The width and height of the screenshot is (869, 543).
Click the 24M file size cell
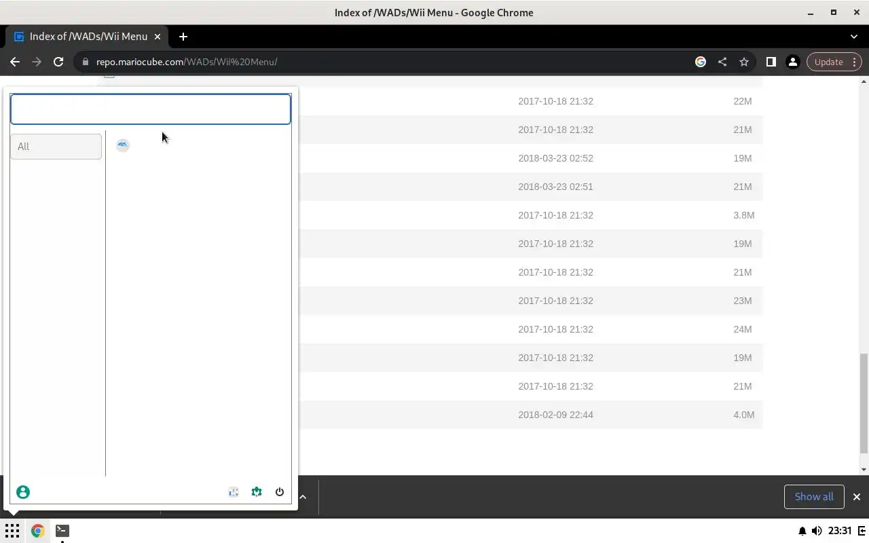[743, 329]
